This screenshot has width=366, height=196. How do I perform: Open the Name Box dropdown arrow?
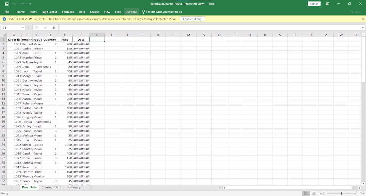tap(23, 28)
